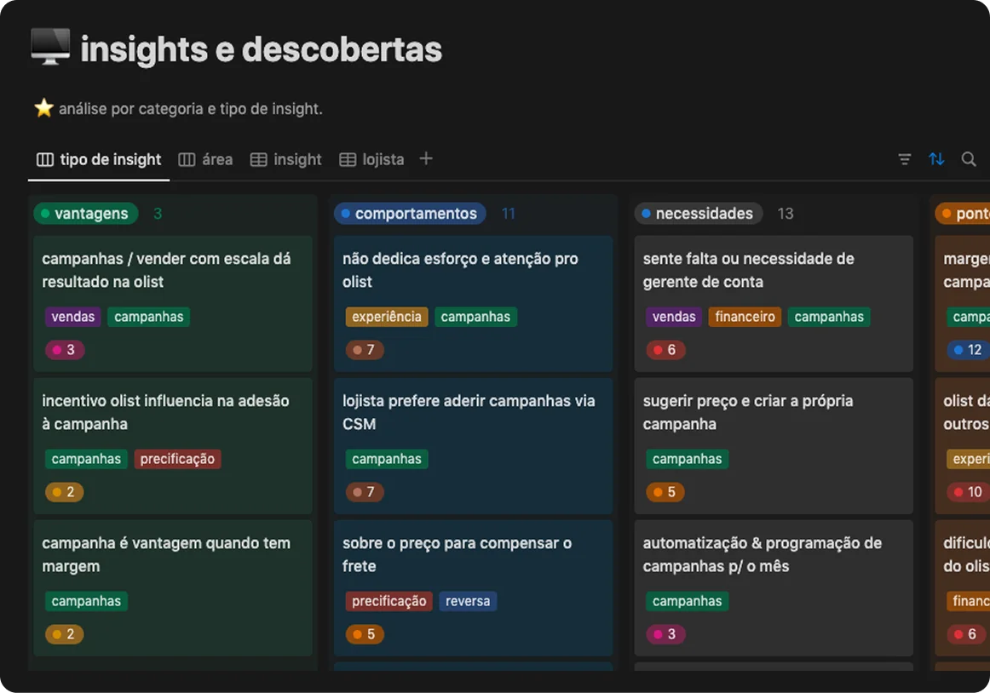Open the filter icon in the toolbar
The width and height of the screenshot is (990, 693).
(x=904, y=159)
